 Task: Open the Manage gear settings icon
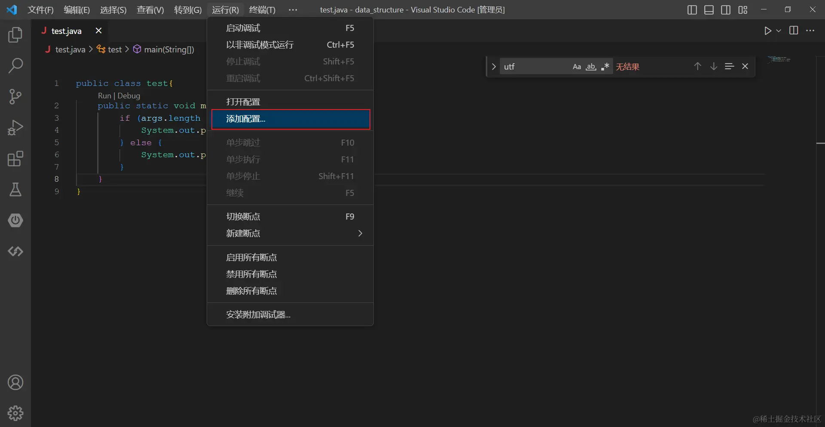(x=15, y=413)
